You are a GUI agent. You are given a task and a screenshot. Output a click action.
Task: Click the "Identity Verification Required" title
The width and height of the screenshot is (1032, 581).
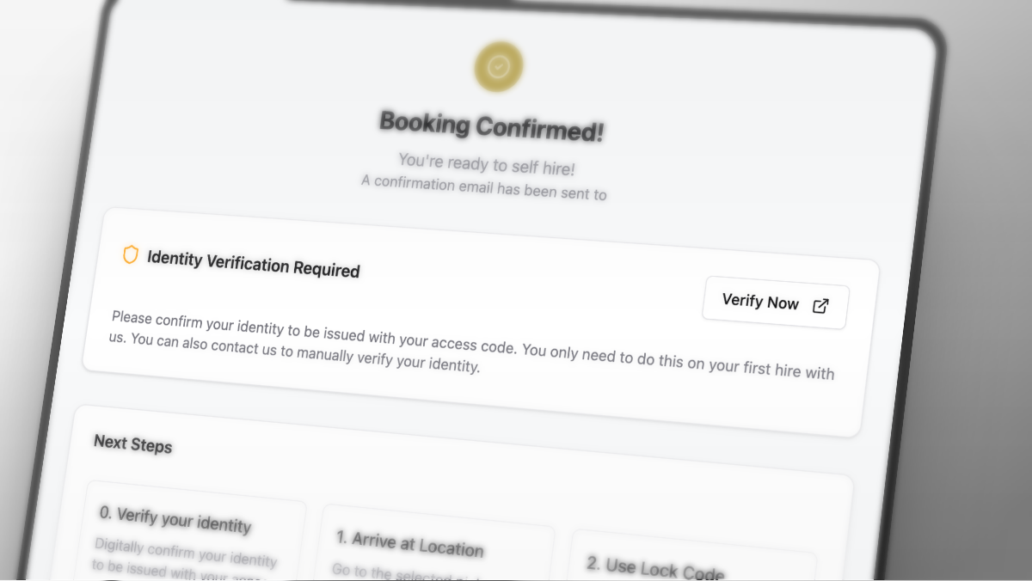[253, 263]
